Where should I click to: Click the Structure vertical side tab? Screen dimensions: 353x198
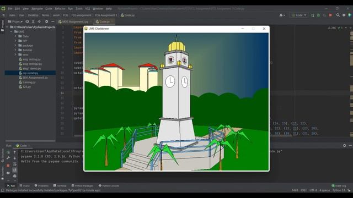(x=2, y=155)
